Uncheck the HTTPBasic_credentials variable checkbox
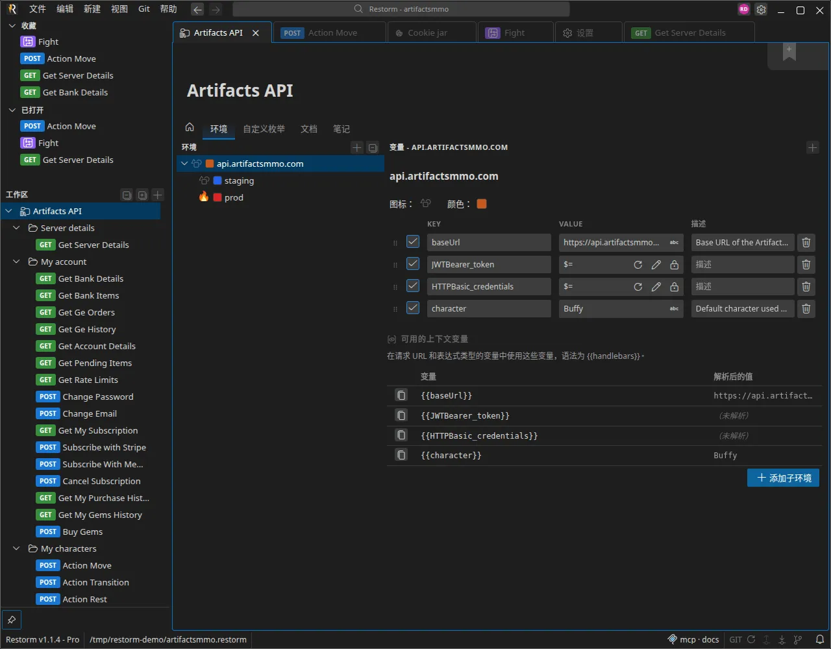 (413, 286)
